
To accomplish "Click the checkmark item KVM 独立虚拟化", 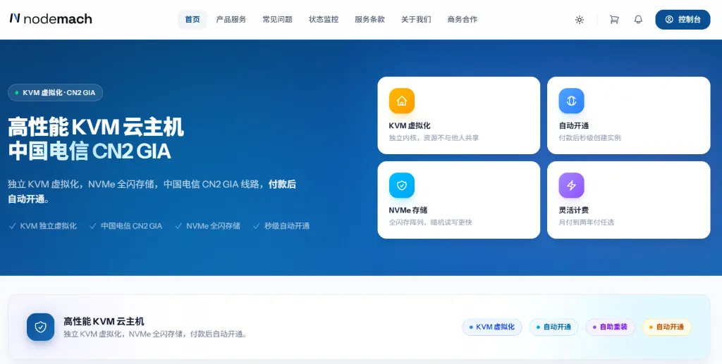I will pyautogui.click(x=43, y=226).
